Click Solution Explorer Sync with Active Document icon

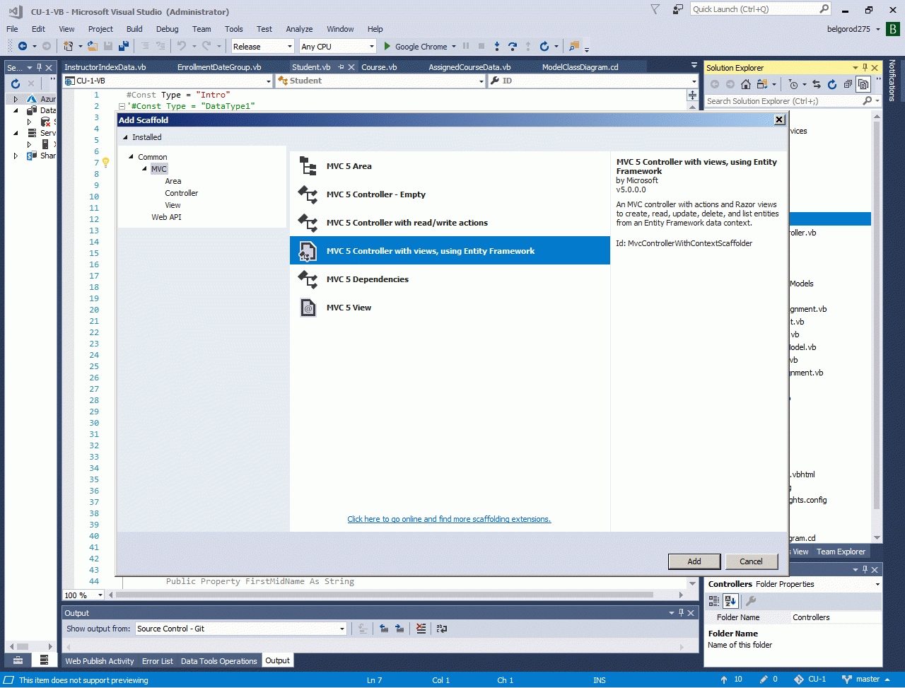click(817, 85)
